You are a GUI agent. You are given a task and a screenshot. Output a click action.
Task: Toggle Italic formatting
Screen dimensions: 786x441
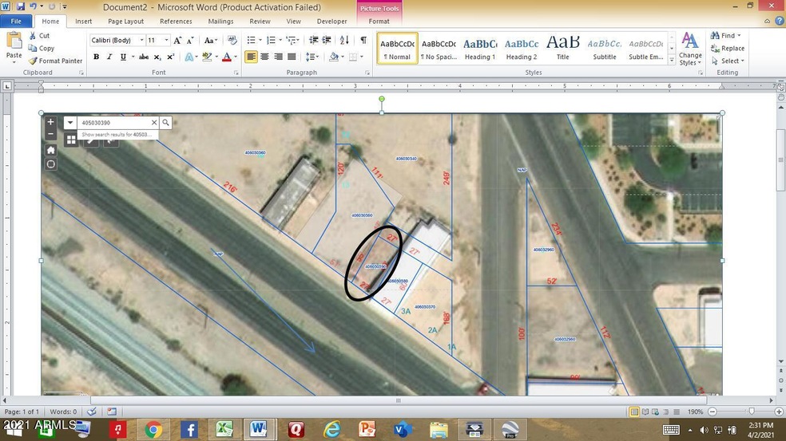click(109, 57)
